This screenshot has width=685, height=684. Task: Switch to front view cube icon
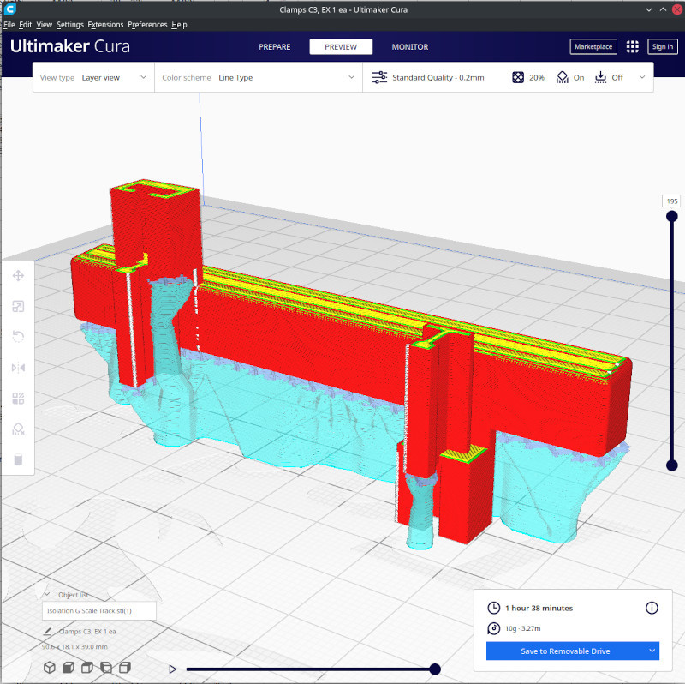click(68, 668)
